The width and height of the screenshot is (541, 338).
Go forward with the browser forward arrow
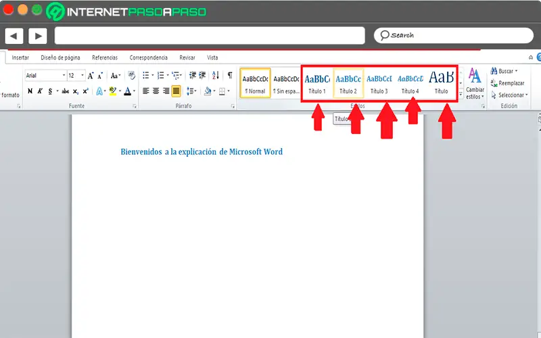[x=38, y=36]
